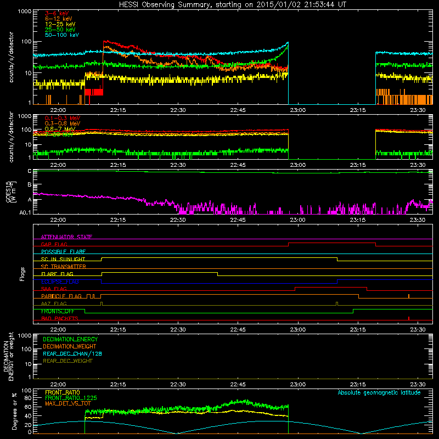Click the REAR_DEC_WEIGHT legend label

coord(67,361)
